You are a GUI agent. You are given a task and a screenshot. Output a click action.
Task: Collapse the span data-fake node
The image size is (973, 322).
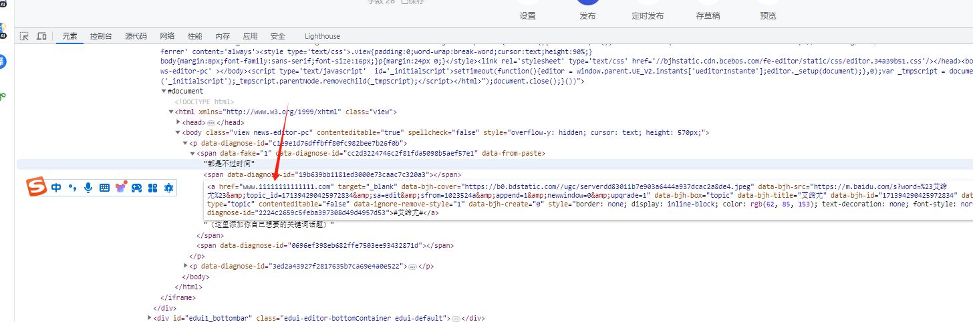192,153
